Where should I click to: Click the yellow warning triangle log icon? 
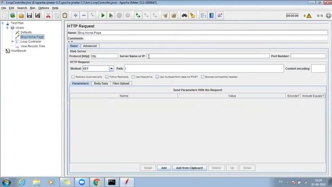tap(309, 16)
